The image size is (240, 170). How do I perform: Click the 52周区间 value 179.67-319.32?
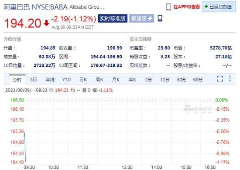click(106, 65)
